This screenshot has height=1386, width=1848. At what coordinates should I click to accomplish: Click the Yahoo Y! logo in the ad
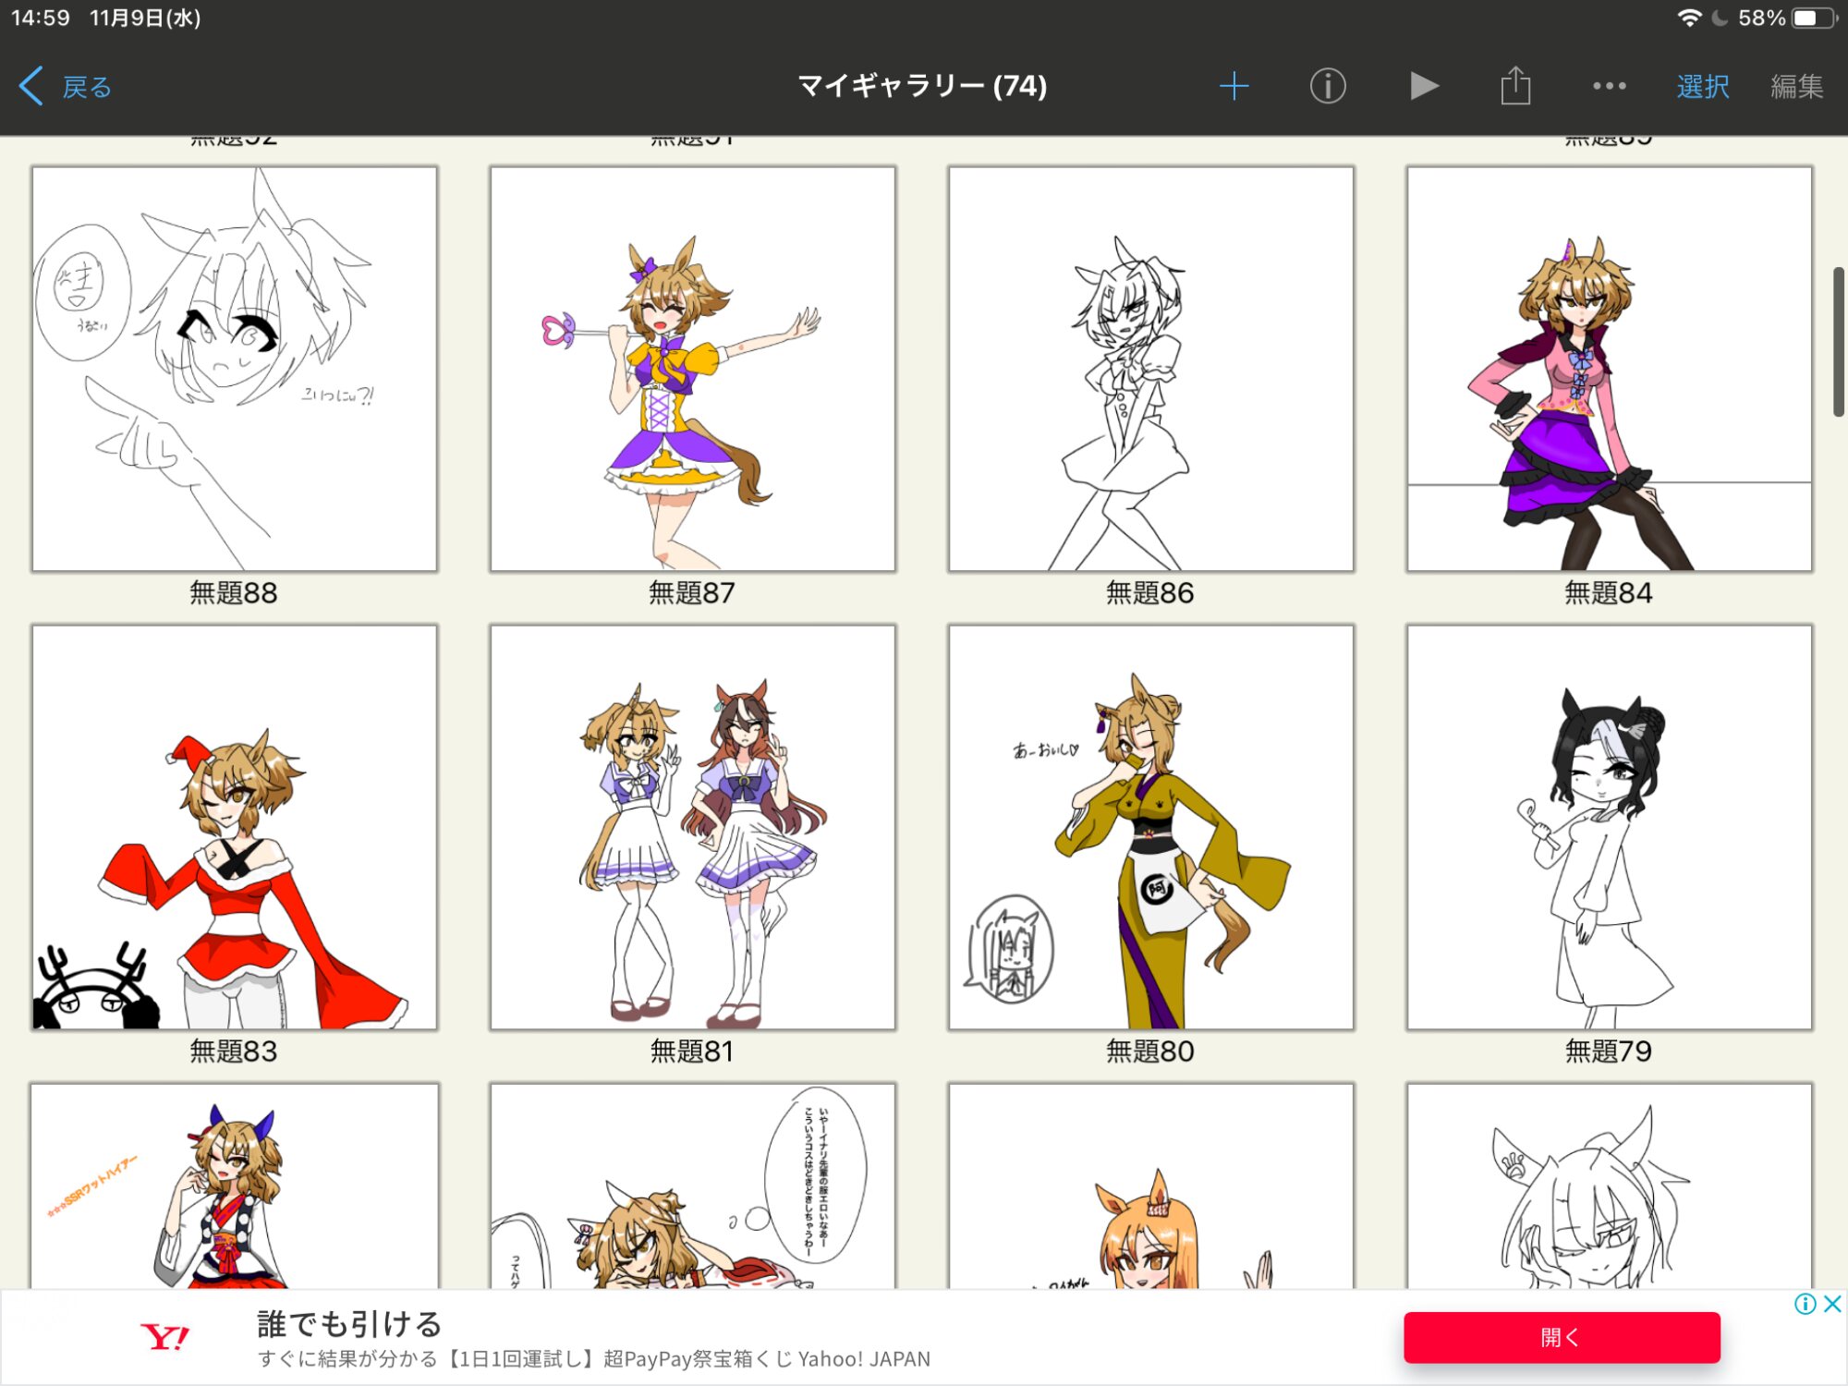tap(164, 1337)
